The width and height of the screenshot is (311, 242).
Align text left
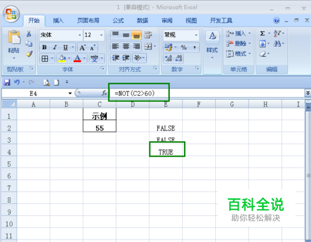click(x=116, y=46)
